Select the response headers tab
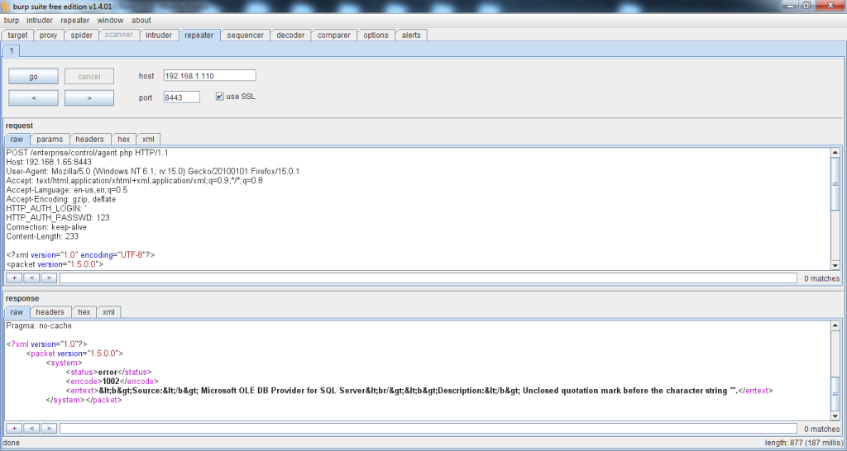847x451 pixels. tap(50, 311)
